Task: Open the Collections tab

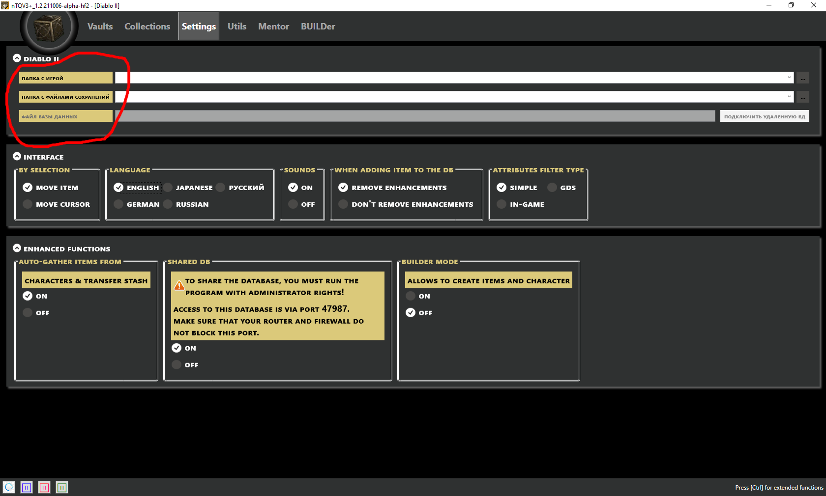Action: point(147,27)
